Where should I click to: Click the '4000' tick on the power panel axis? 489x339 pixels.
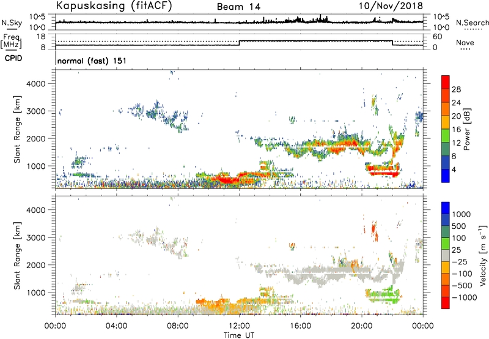pos(36,84)
